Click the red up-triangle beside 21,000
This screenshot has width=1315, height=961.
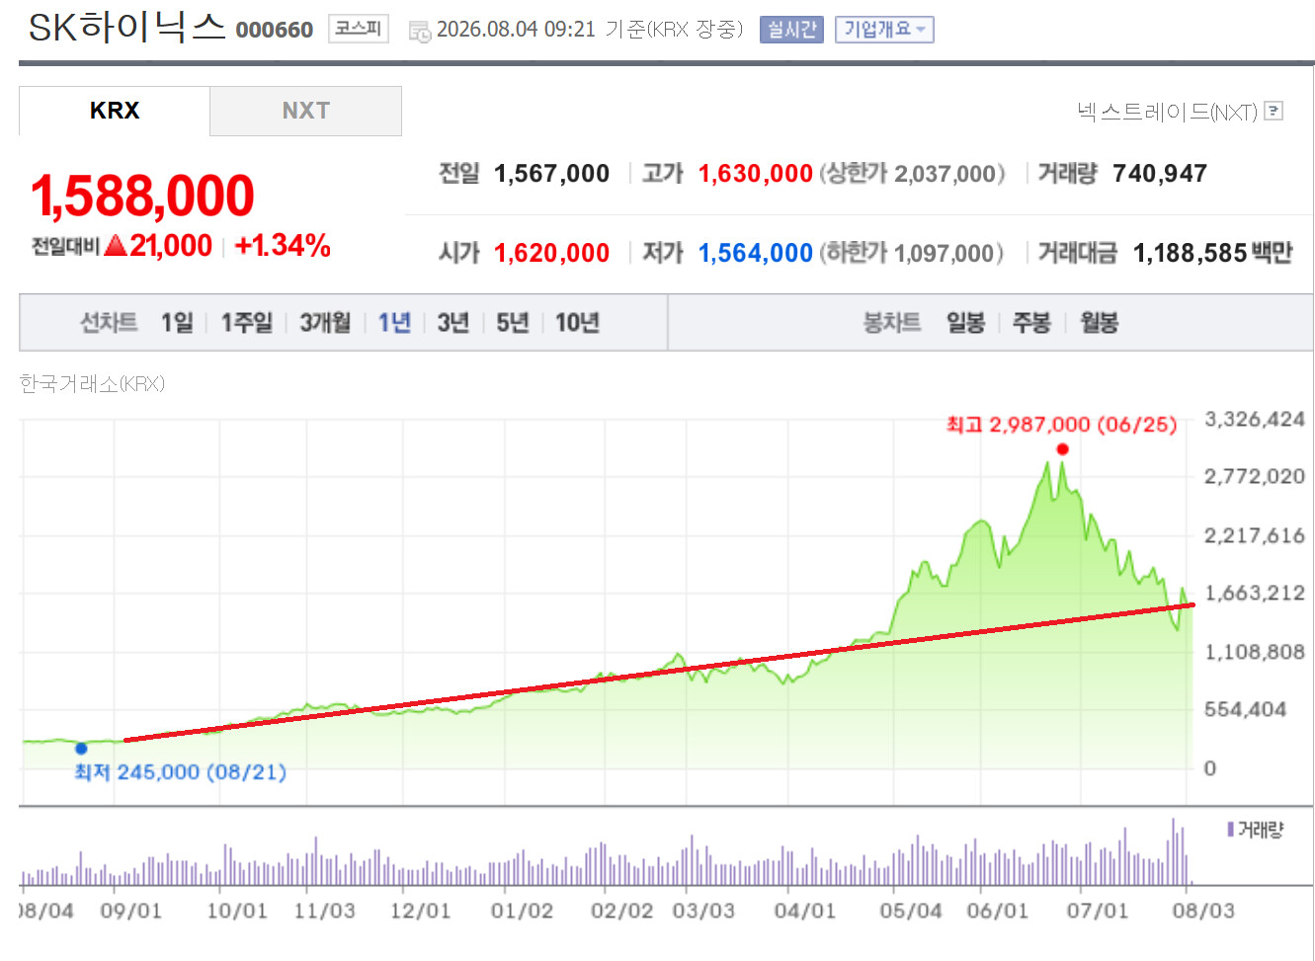tap(115, 245)
